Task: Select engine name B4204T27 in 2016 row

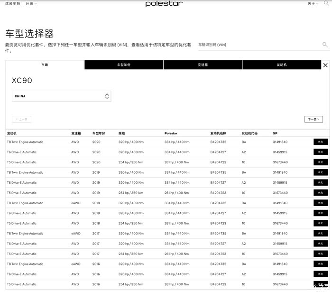Action: pos(218,274)
